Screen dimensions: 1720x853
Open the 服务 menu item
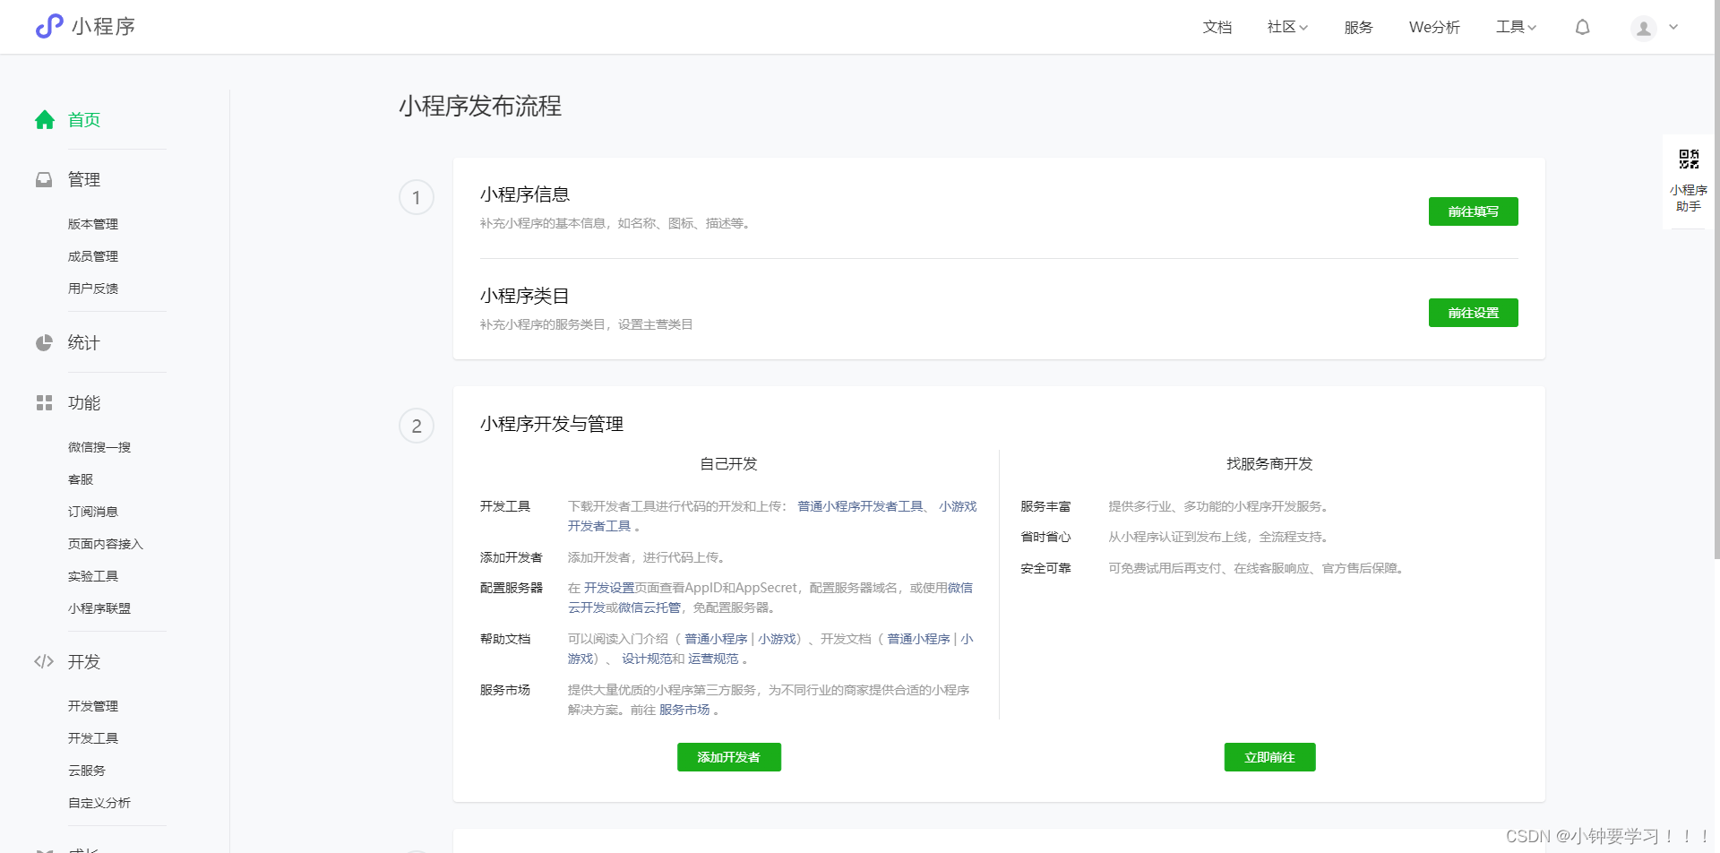pos(1358,27)
